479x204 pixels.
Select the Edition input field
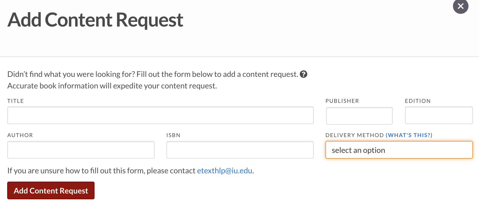(x=439, y=115)
